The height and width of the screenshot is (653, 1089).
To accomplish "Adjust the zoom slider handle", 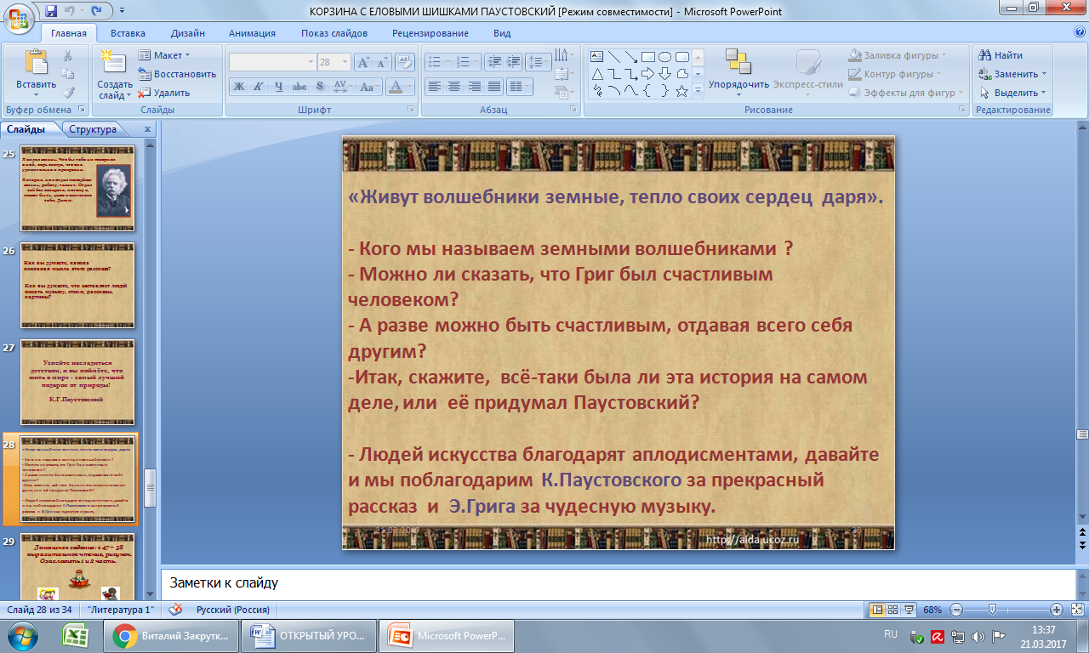I will (x=992, y=610).
